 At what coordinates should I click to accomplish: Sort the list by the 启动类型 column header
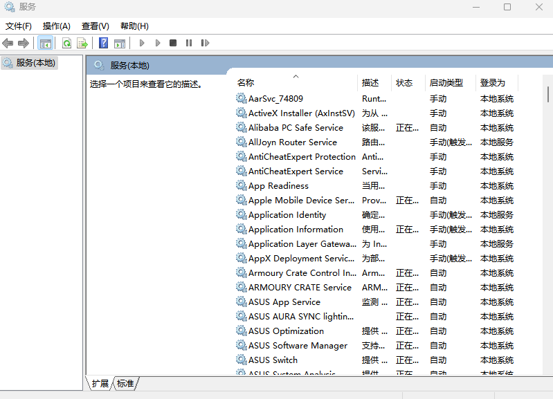(446, 82)
